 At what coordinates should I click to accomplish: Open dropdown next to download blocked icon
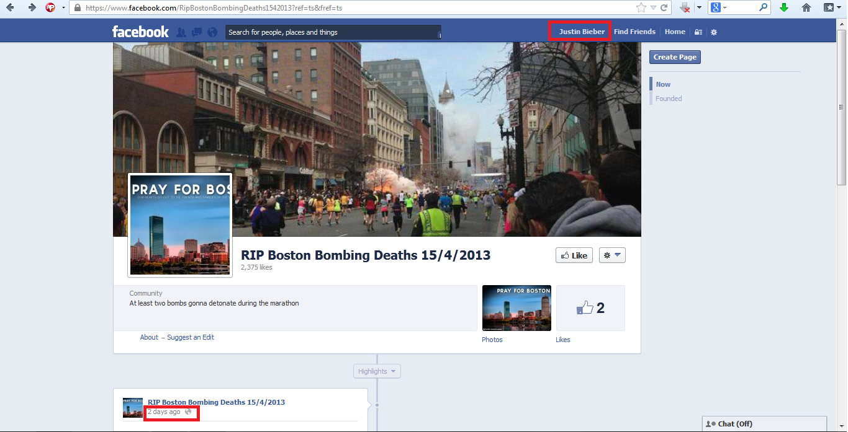pos(699,8)
